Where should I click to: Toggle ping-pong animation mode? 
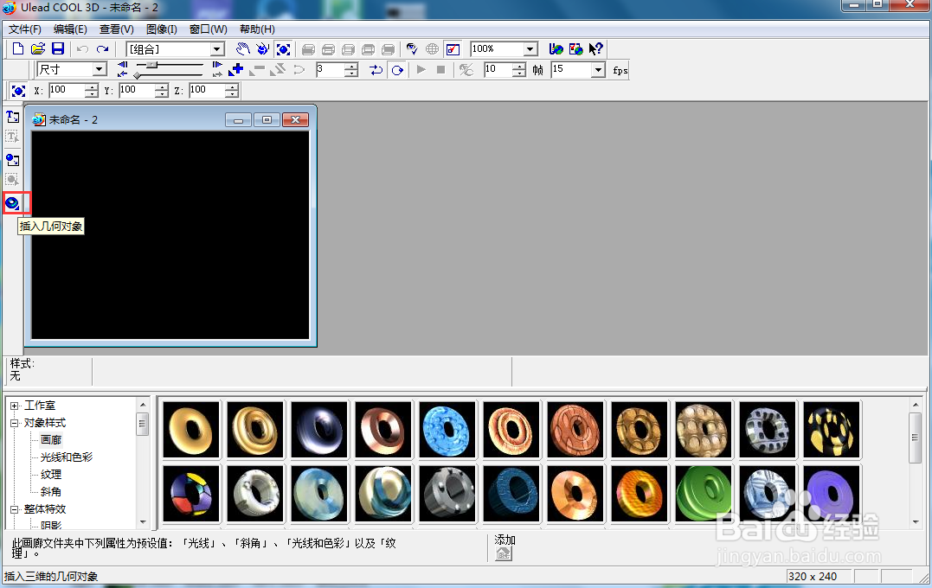(376, 69)
